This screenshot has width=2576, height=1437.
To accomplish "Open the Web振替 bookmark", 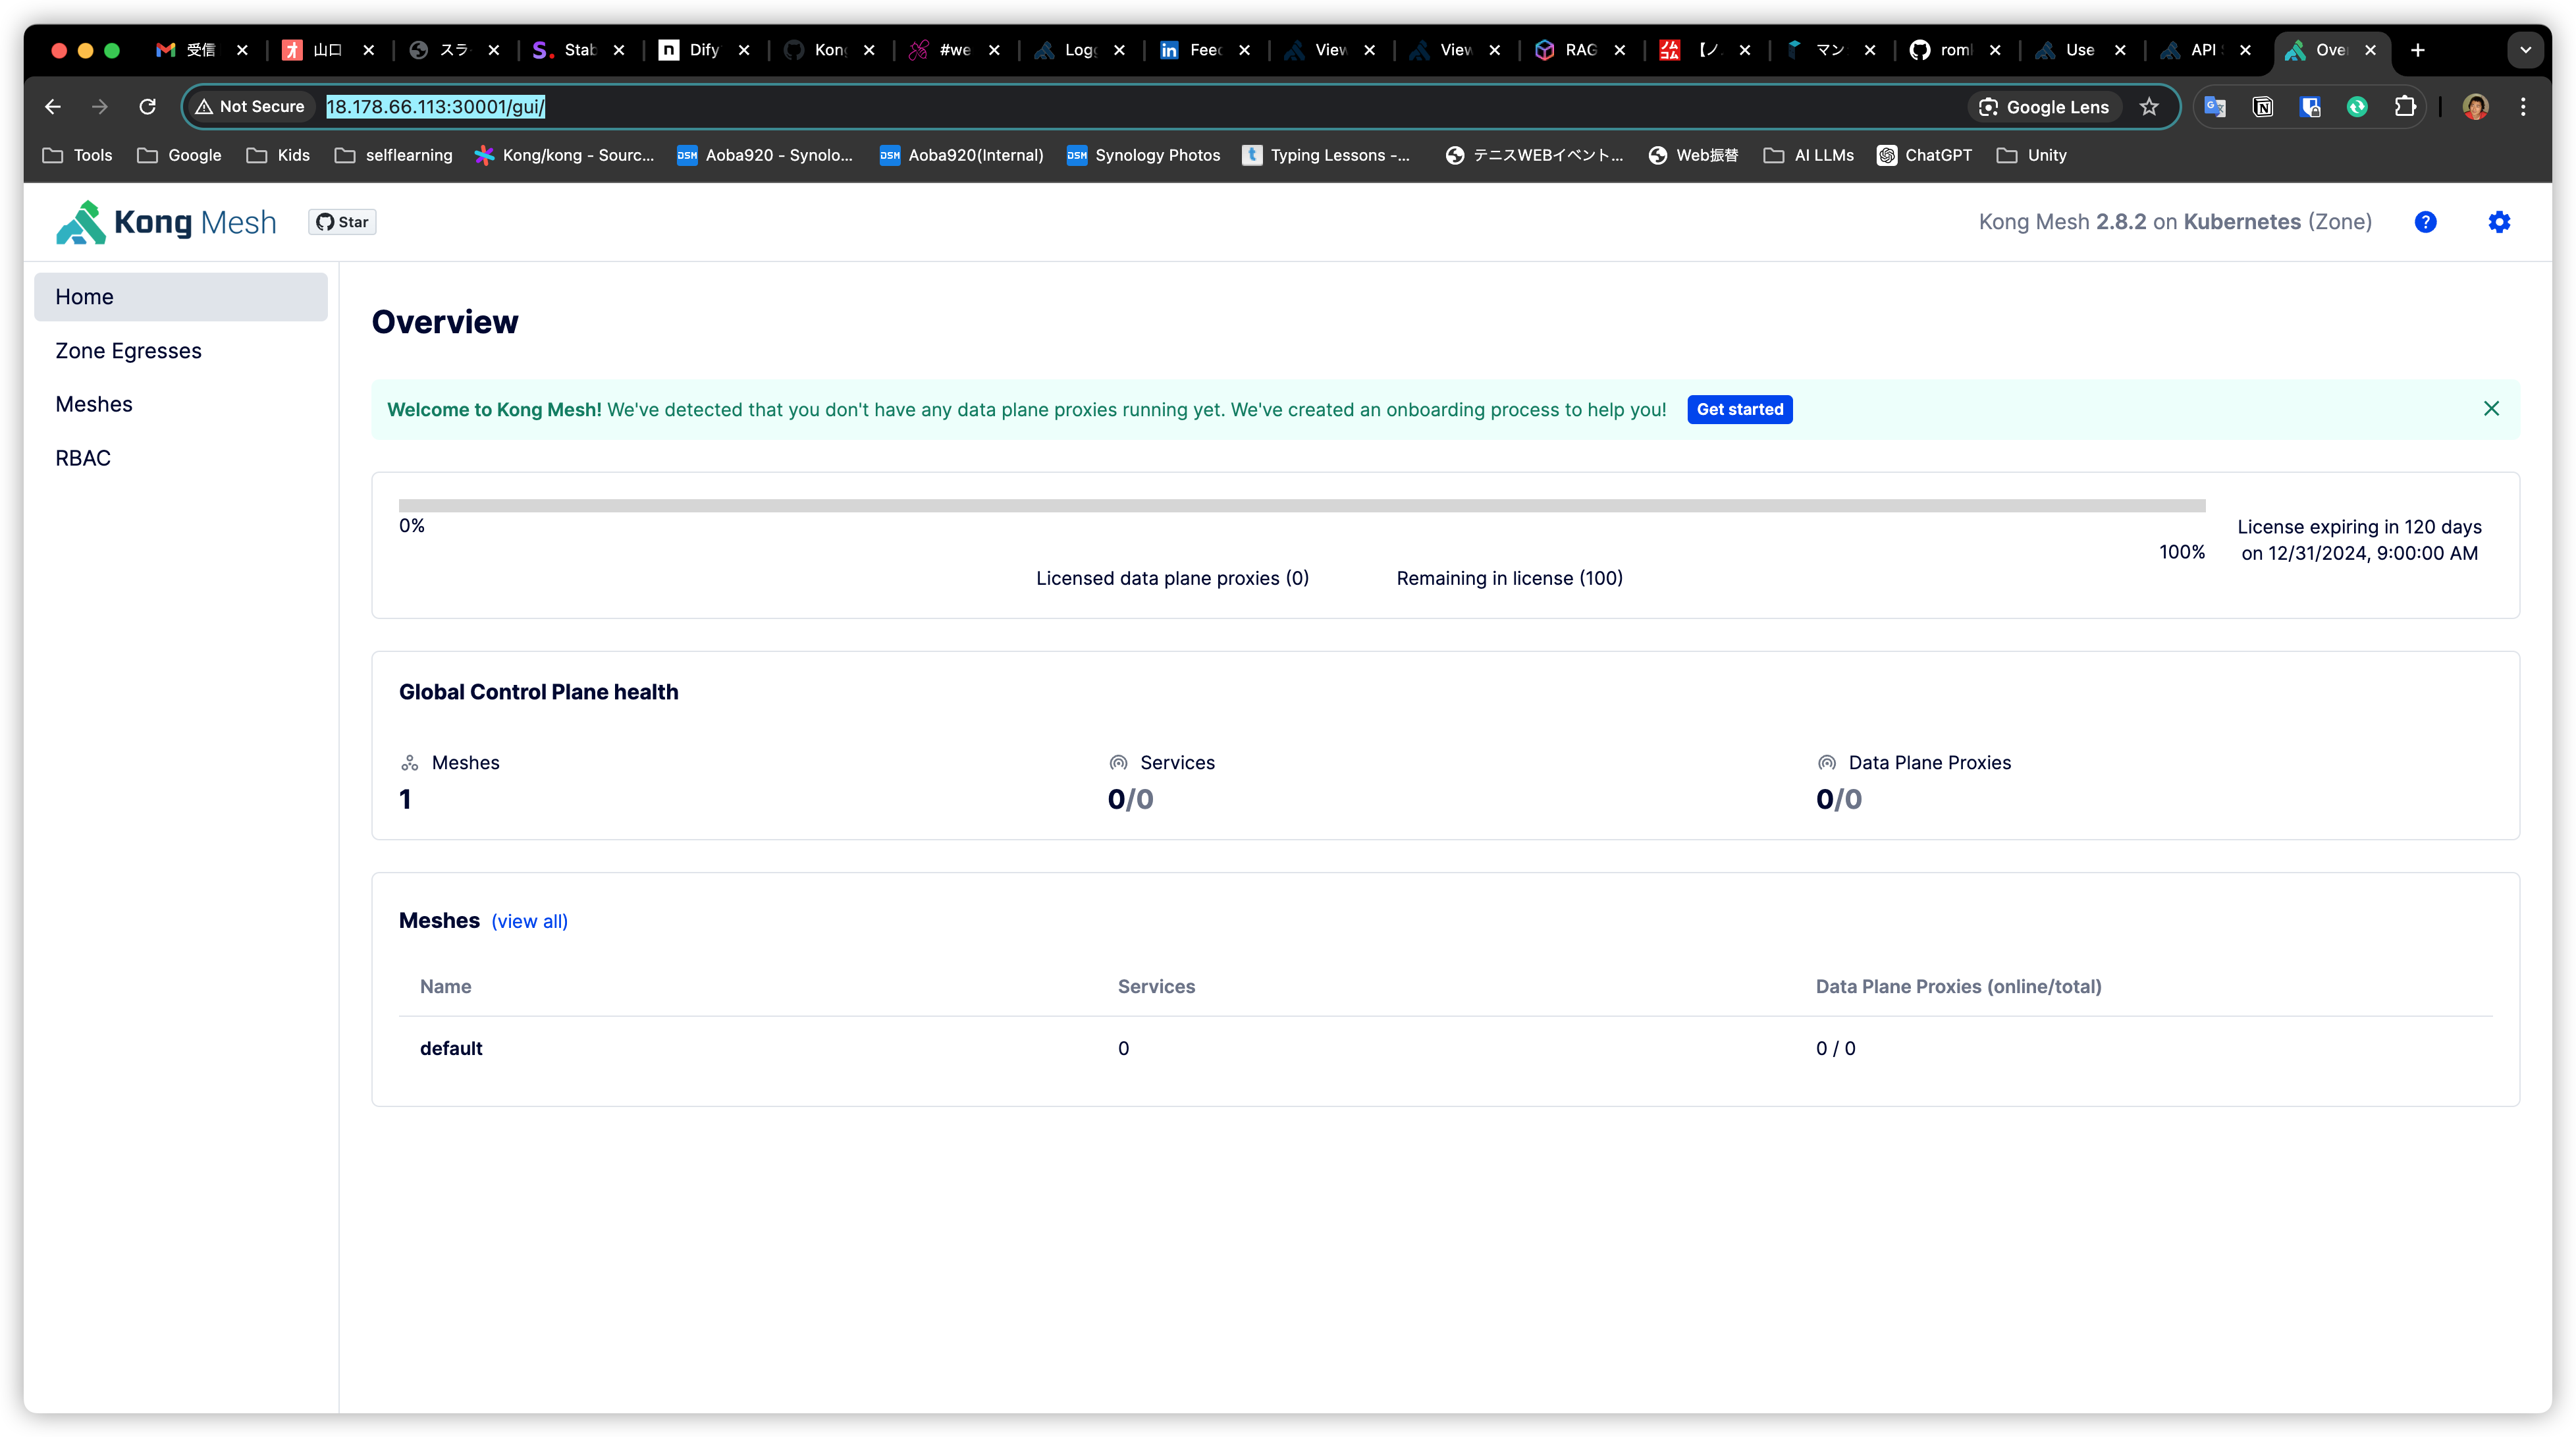I will [1693, 155].
